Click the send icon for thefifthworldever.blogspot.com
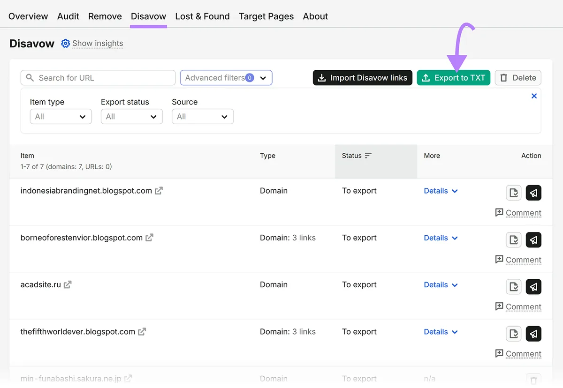This screenshot has width=563, height=388. click(533, 334)
